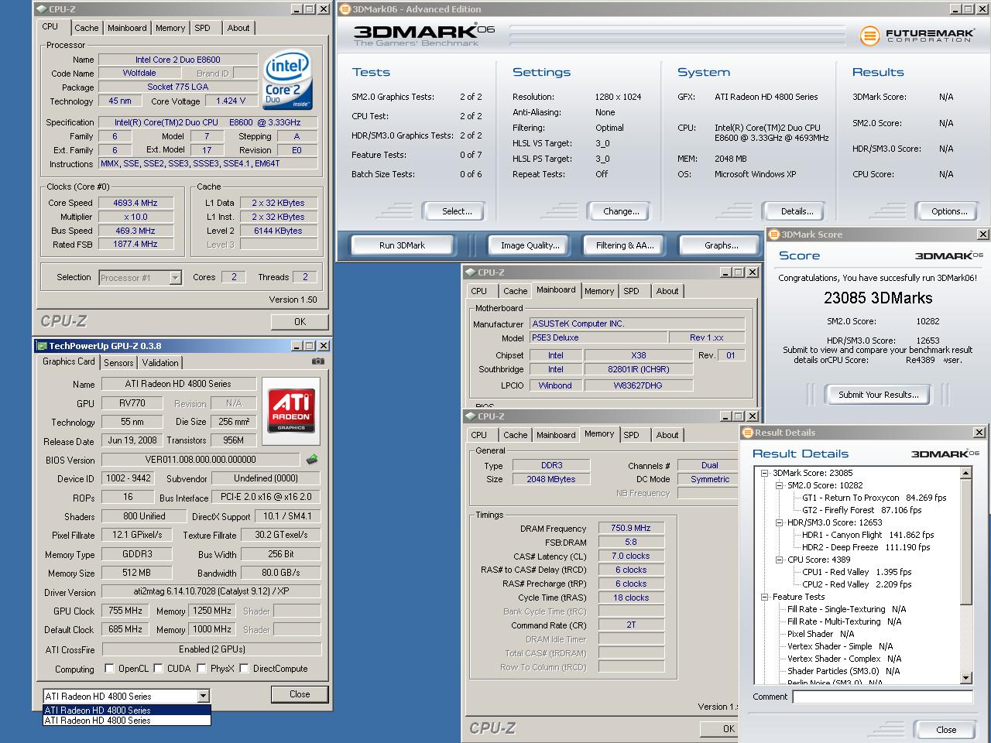Click the BIOS save chip icon in GPU-Z
Image resolution: width=991 pixels, height=743 pixels.
tap(312, 460)
